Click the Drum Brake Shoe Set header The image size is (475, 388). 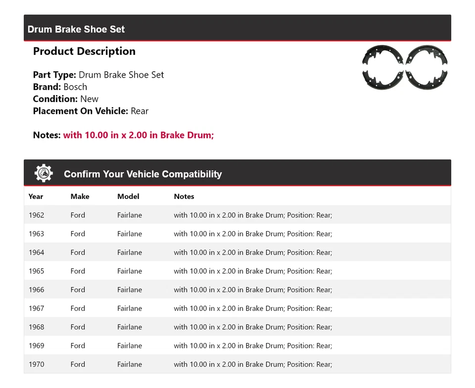pos(76,29)
